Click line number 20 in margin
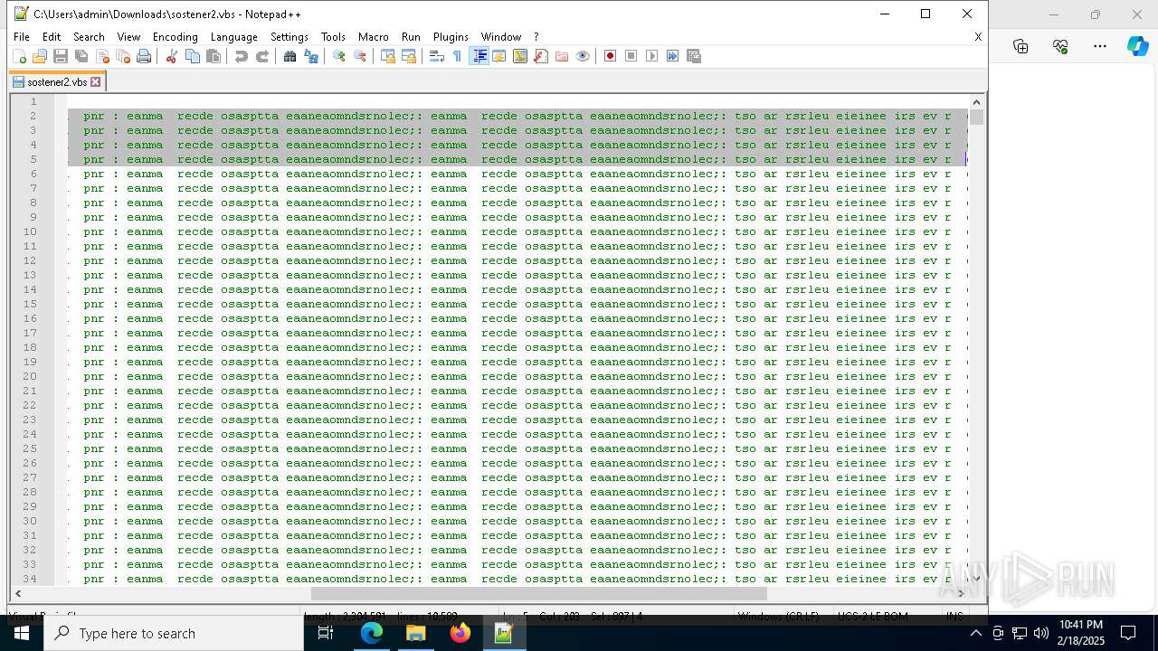This screenshot has height=651, width=1158. 31,376
